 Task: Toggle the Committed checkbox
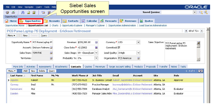point(119,48)
